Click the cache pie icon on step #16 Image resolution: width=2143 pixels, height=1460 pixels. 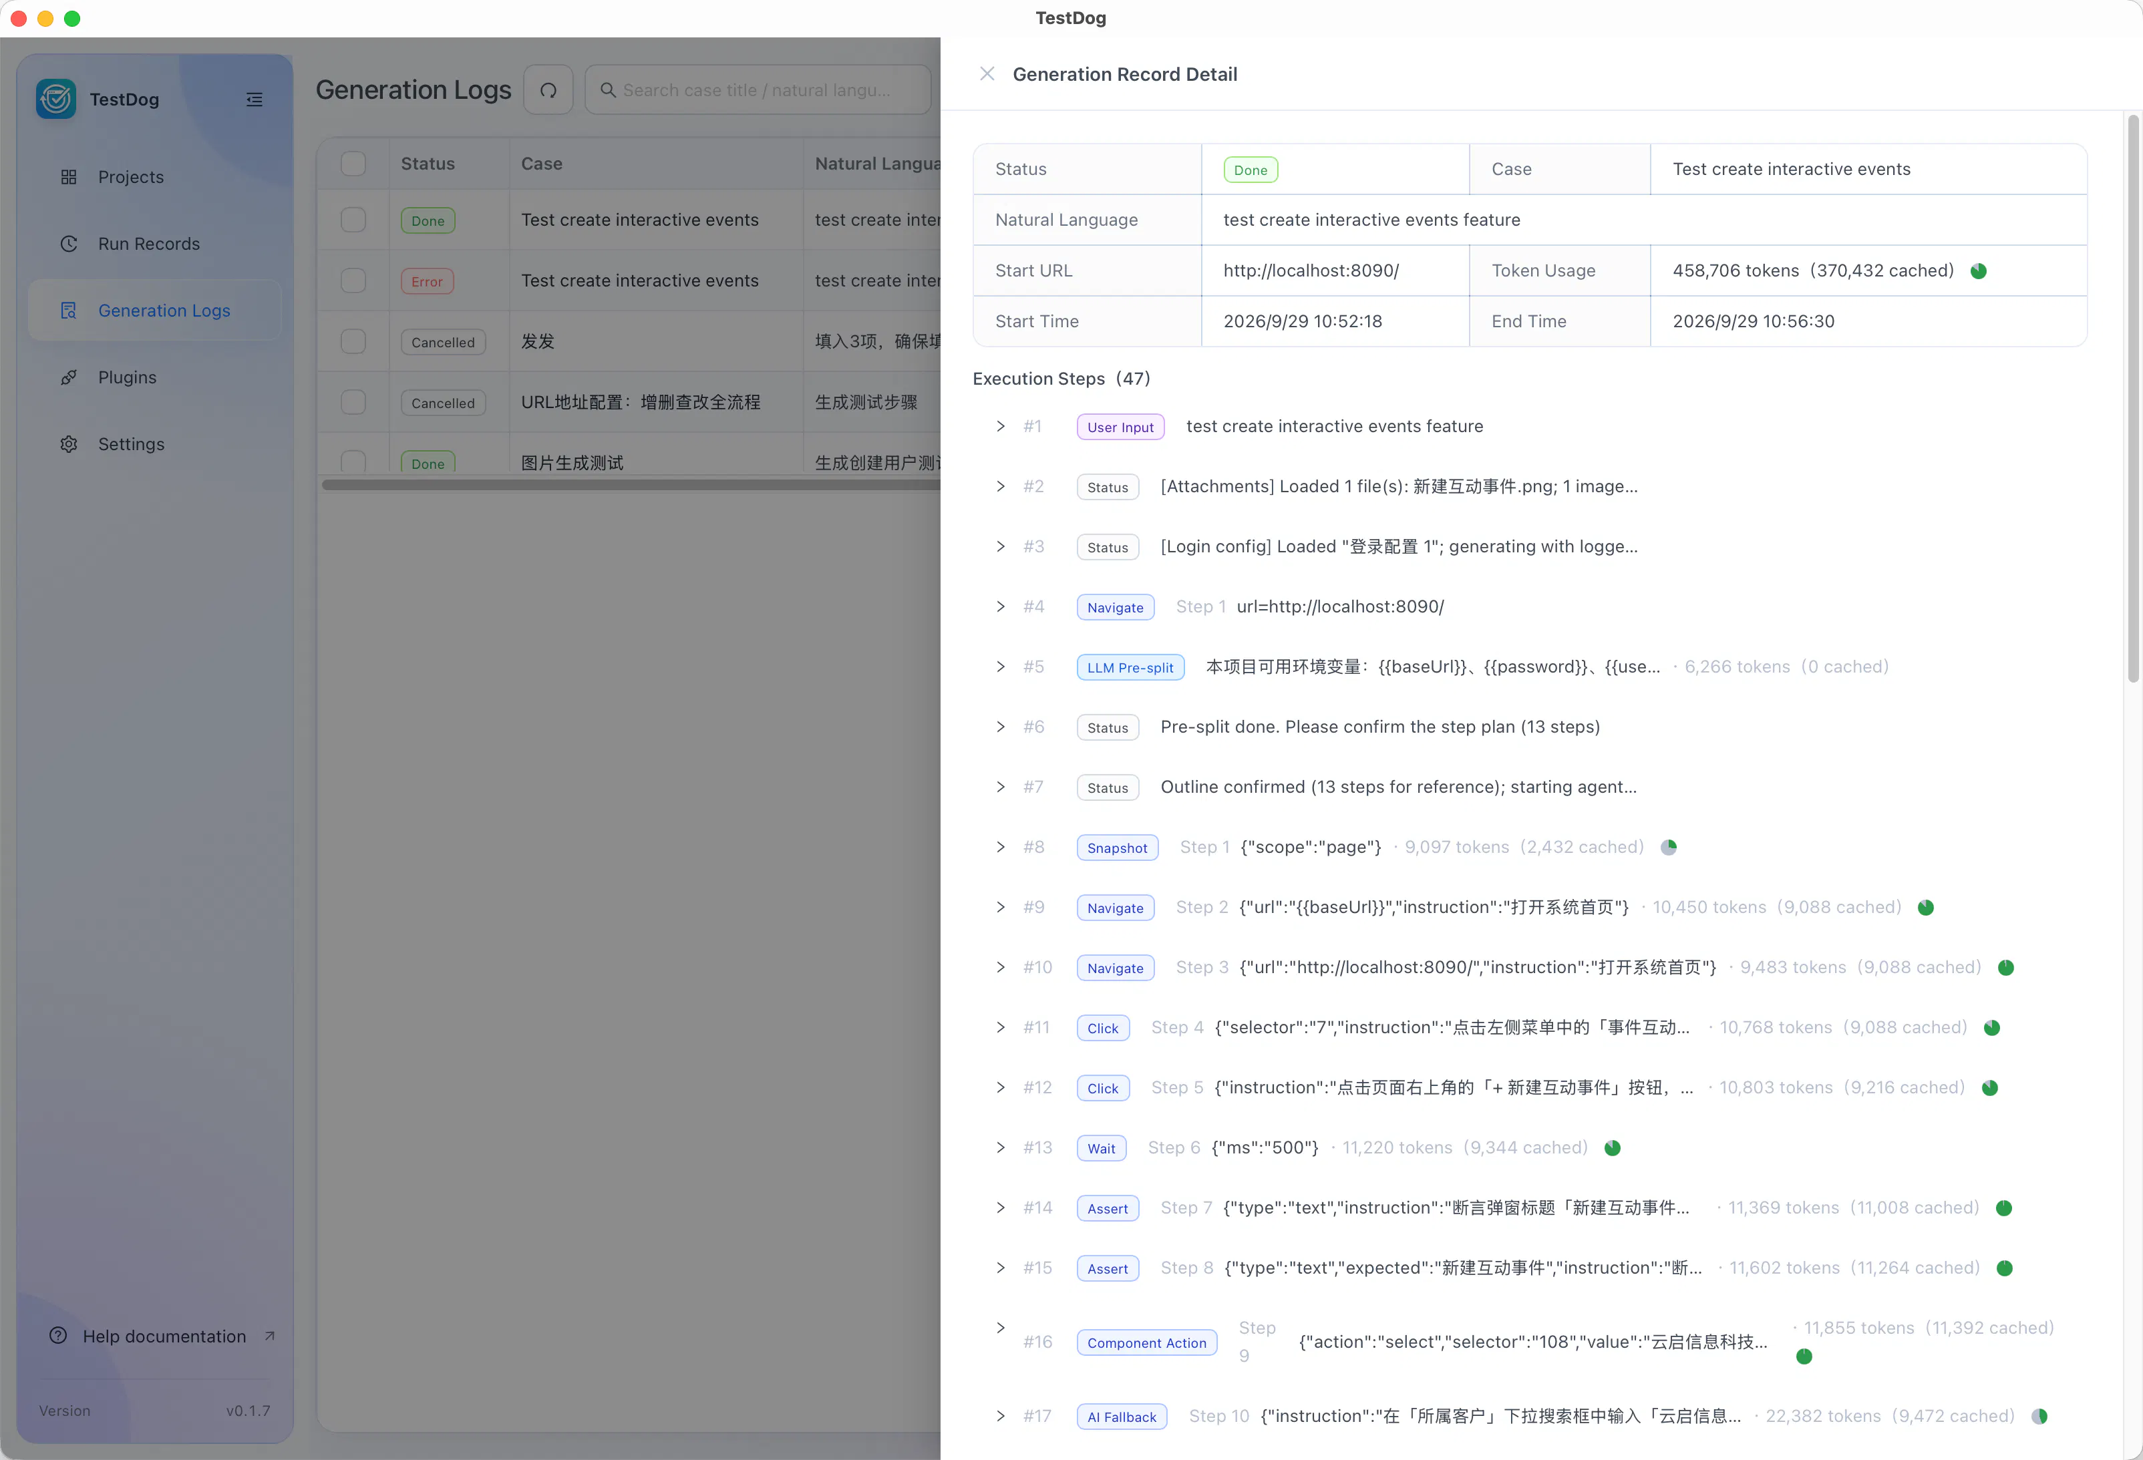pos(1804,1356)
